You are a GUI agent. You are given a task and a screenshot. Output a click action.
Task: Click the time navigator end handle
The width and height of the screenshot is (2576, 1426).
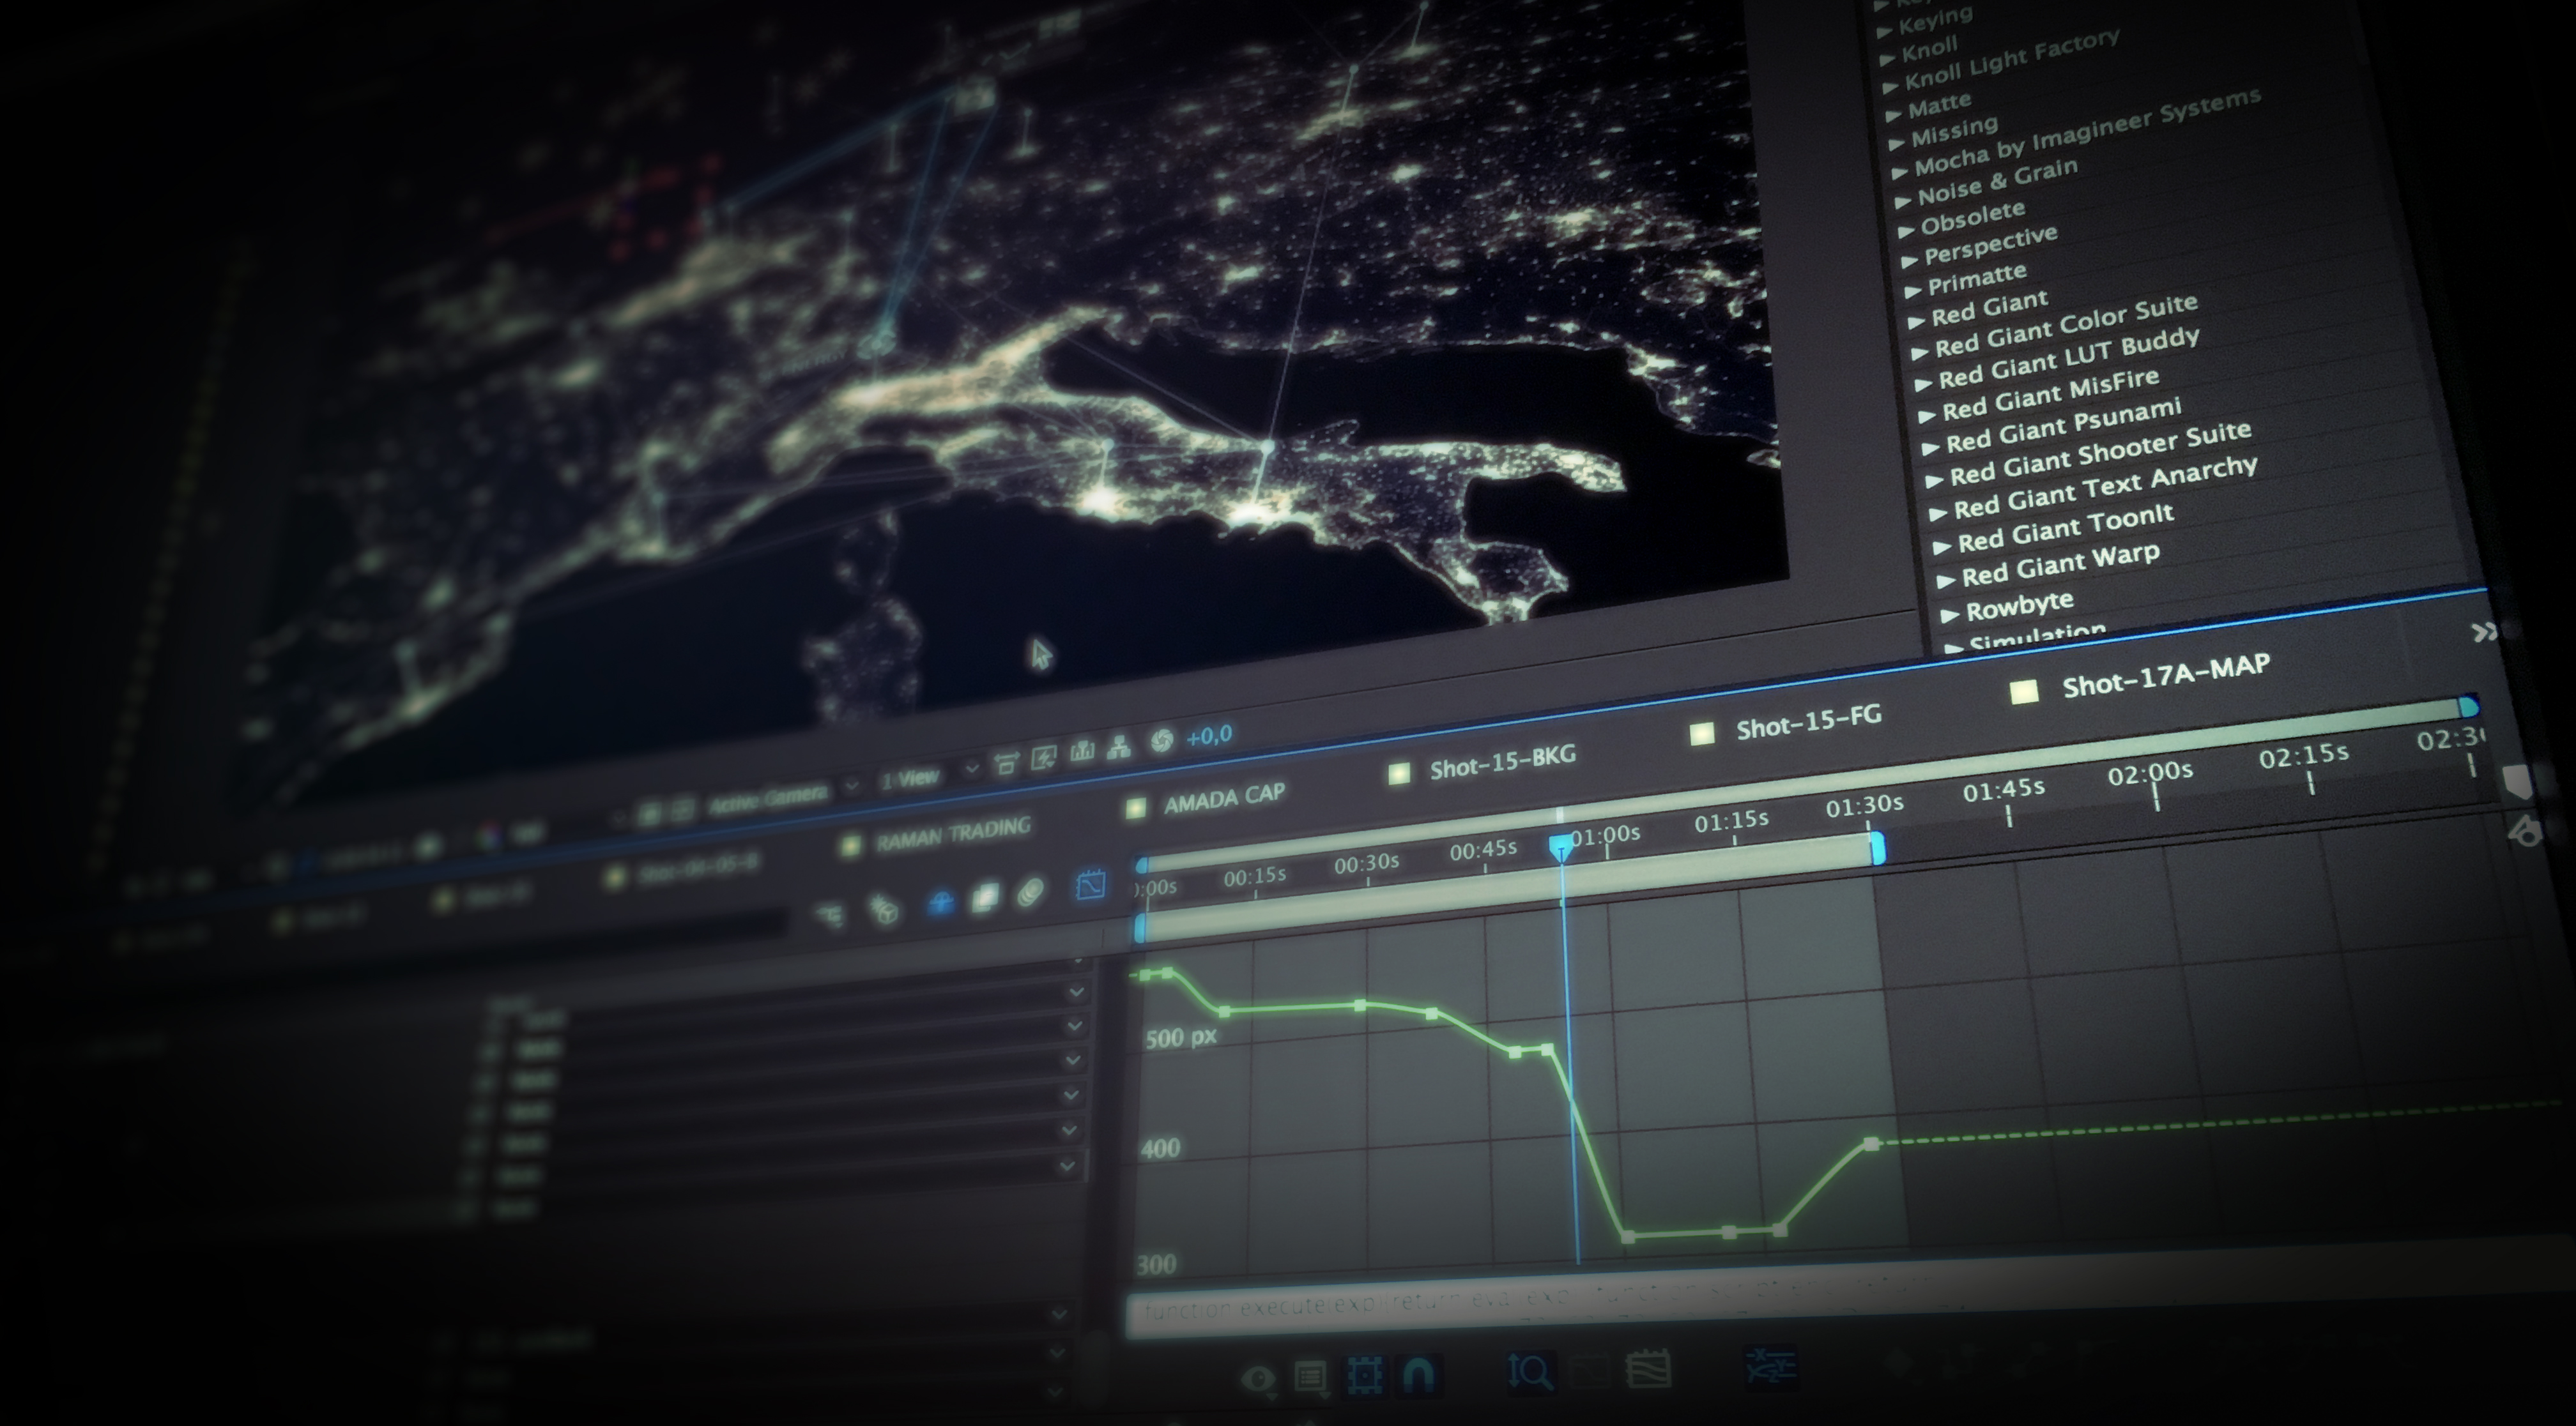(2468, 706)
